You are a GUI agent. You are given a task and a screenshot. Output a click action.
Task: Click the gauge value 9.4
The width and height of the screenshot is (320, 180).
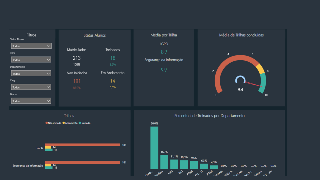(x=240, y=89)
